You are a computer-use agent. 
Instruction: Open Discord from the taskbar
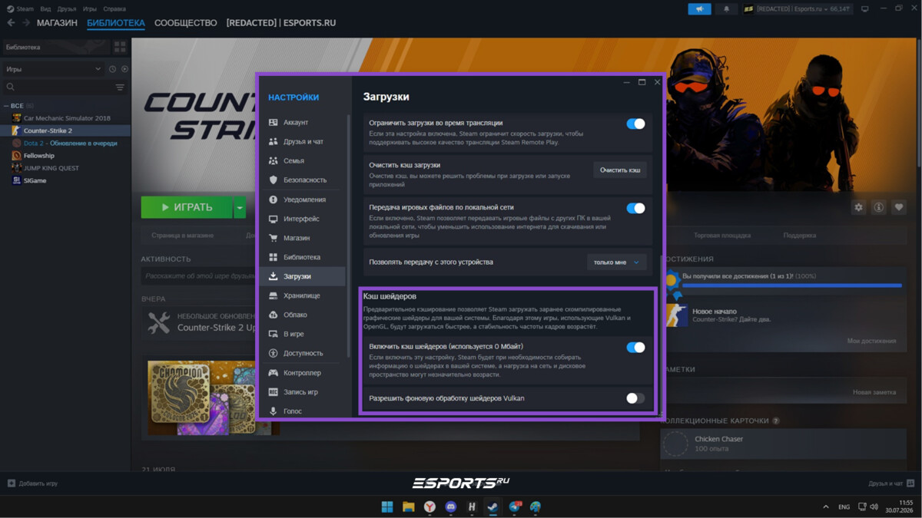tap(451, 507)
